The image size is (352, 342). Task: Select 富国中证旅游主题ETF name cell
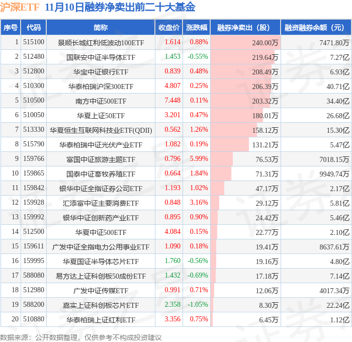coord(101,159)
